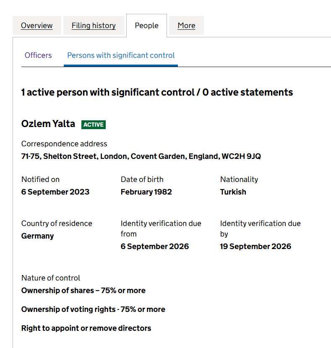The image size is (331, 348).
Task: Click the 6 September 2026 verification date
Action: pyautogui.click(x=155, y=247)
